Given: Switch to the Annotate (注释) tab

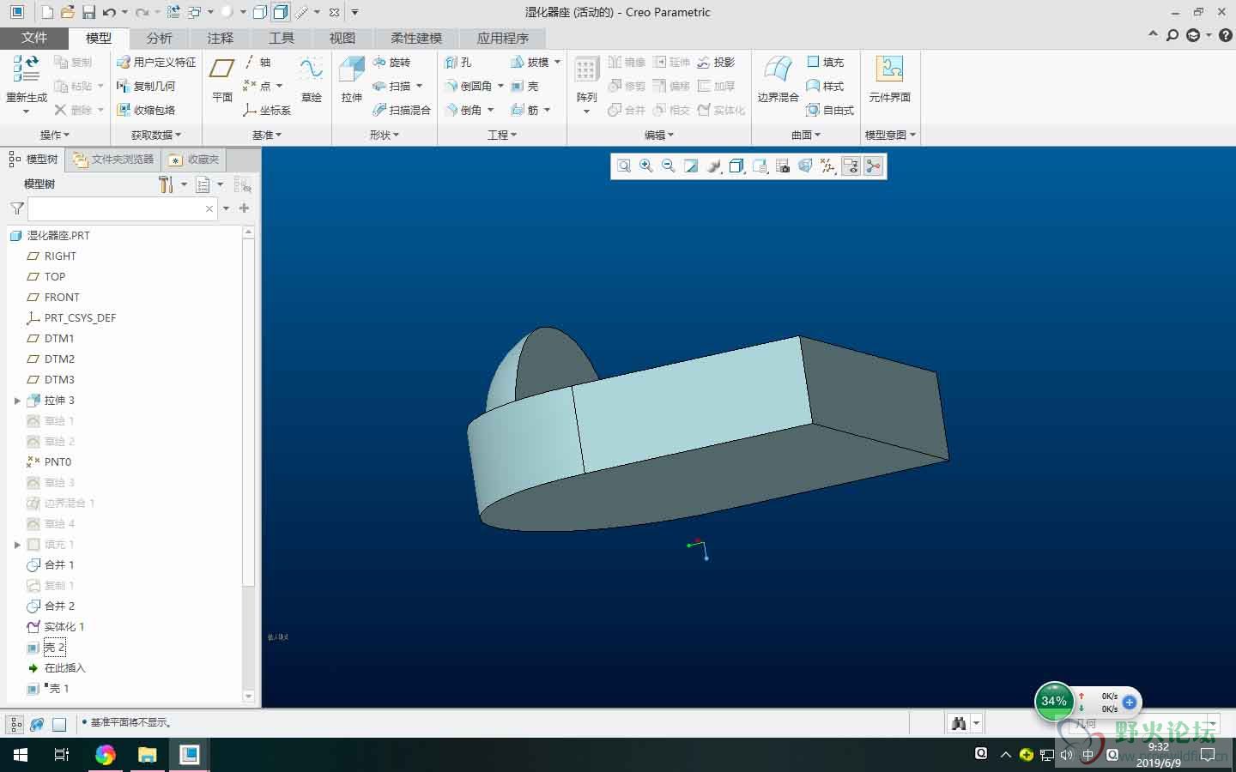Looking at the screenshot, I should point(221,38).
